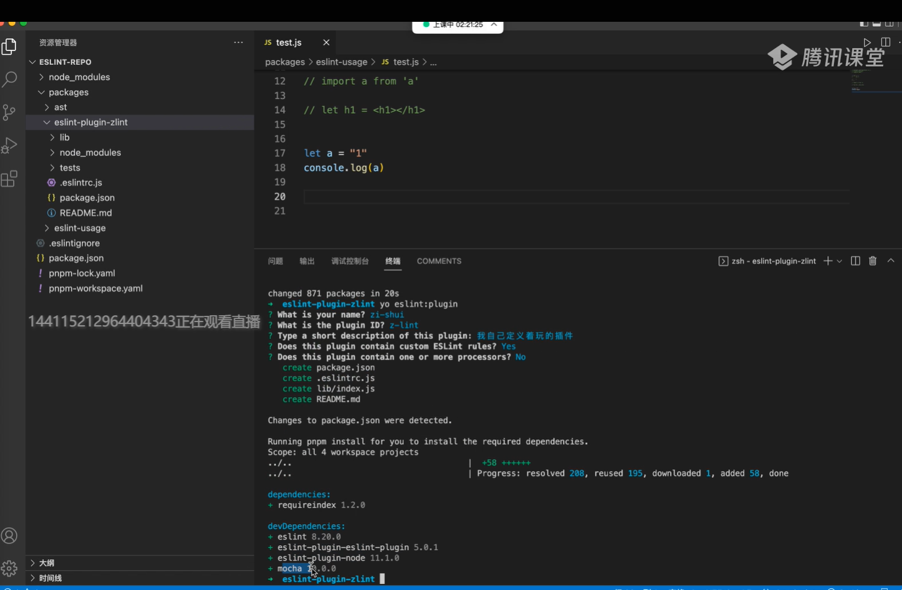This screenshot has height=590, width=902.
Task: Split the editor to the right
Action: pyautogui.click(x=885, y=42)
